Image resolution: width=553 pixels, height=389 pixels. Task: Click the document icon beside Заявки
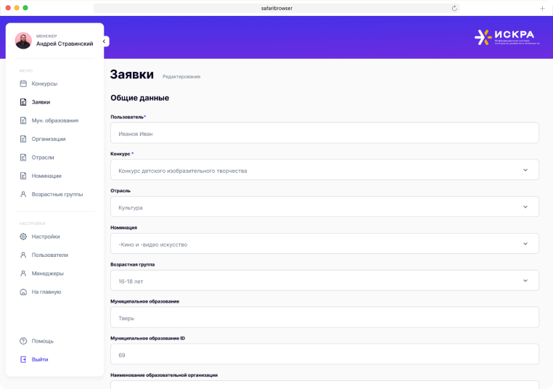pos(23,102)
